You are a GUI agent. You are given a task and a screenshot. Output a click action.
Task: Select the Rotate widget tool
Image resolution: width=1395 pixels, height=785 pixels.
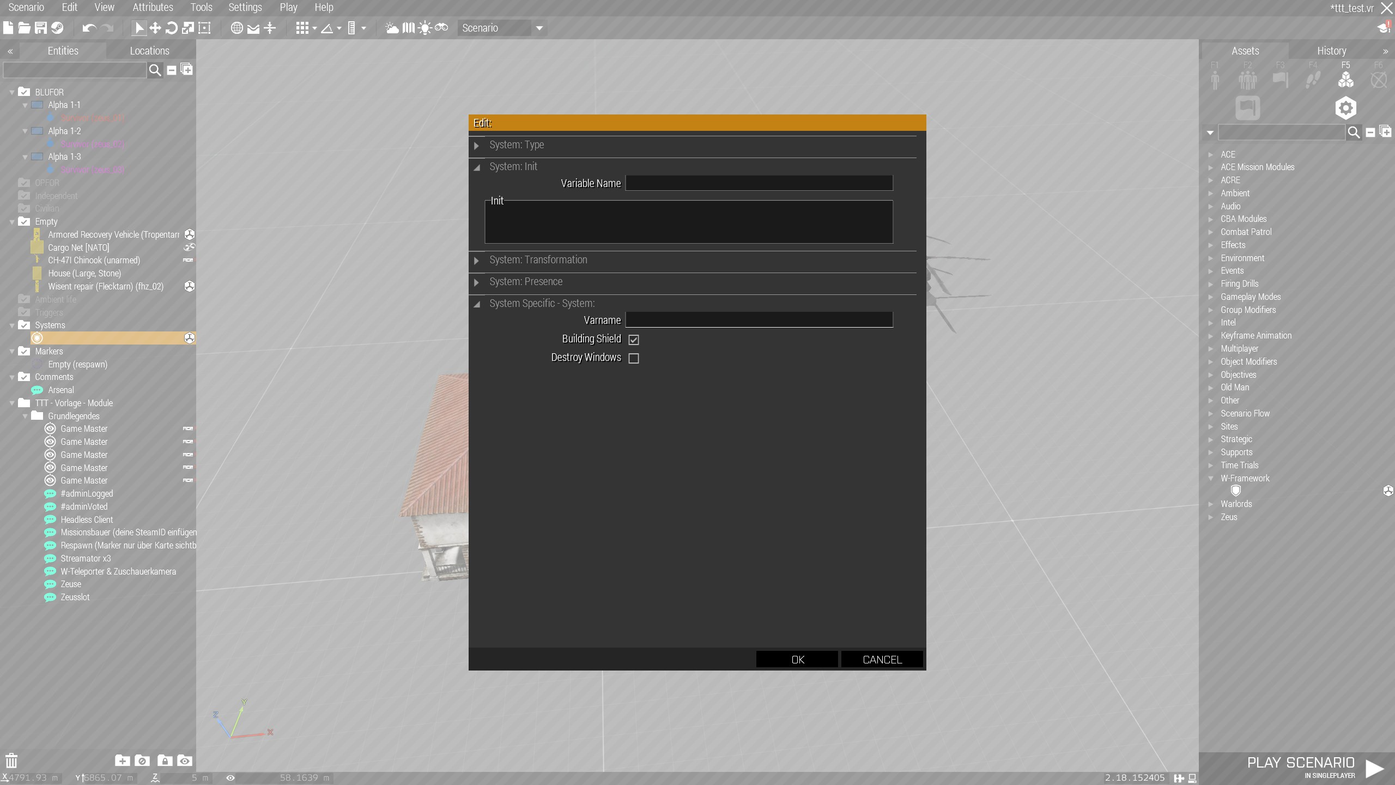coord(172,28)
